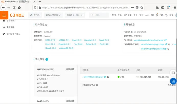The width and height of the screenshot is (177, 104).
Task: Open the YARN 2.7.2 link
Action: pos(63,40)
